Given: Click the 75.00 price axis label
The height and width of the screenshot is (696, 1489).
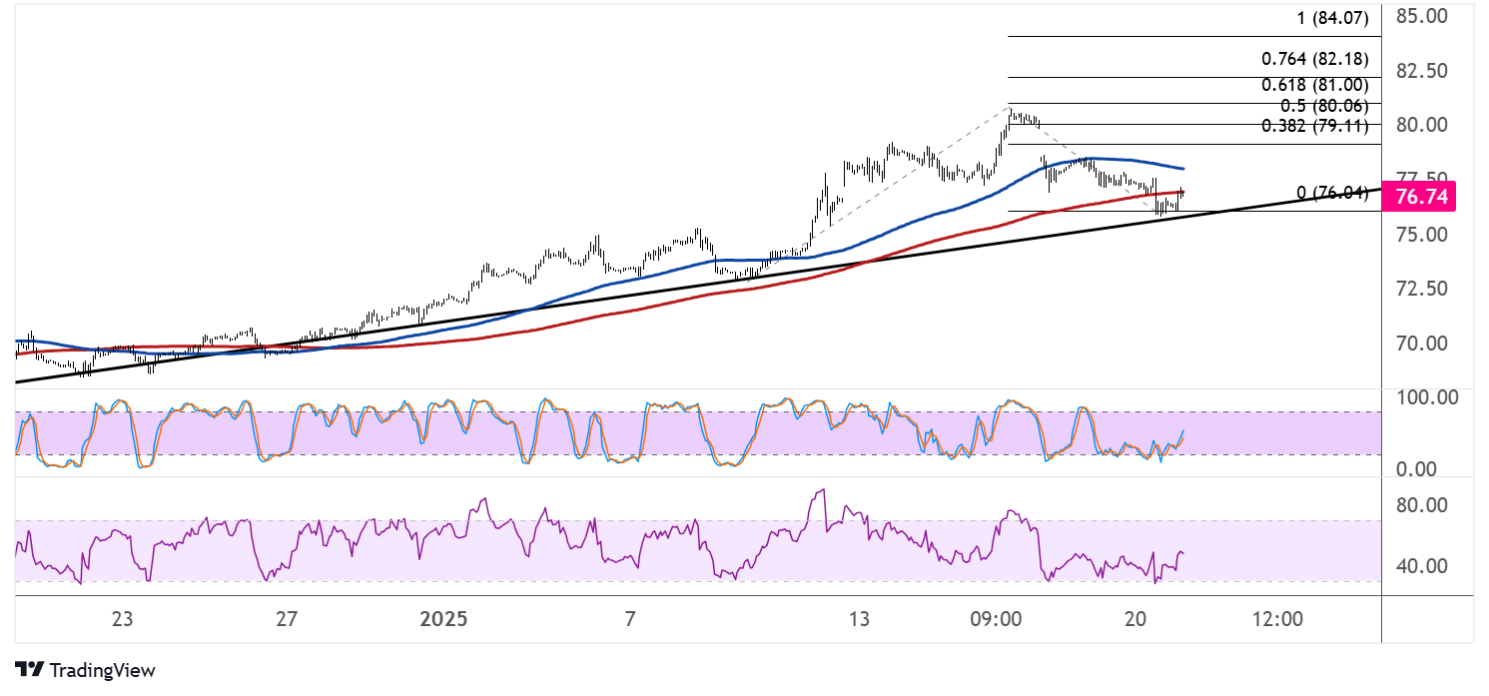Looking at the screenshot, I should pyautogui.click(x=1422, y=235).
